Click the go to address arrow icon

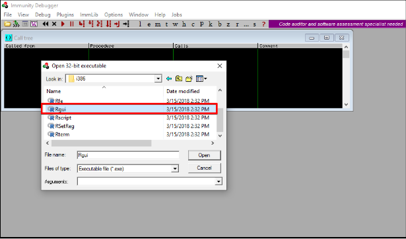(126, 24)
